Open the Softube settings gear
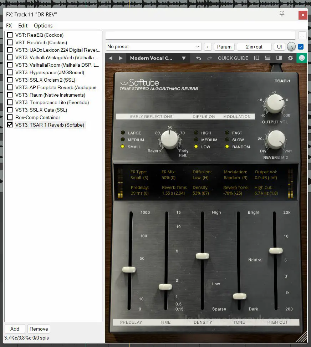311x347 pixels. click(x=290, y=58)
